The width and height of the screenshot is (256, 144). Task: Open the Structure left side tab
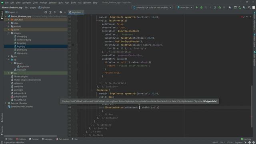click(2, 117)
